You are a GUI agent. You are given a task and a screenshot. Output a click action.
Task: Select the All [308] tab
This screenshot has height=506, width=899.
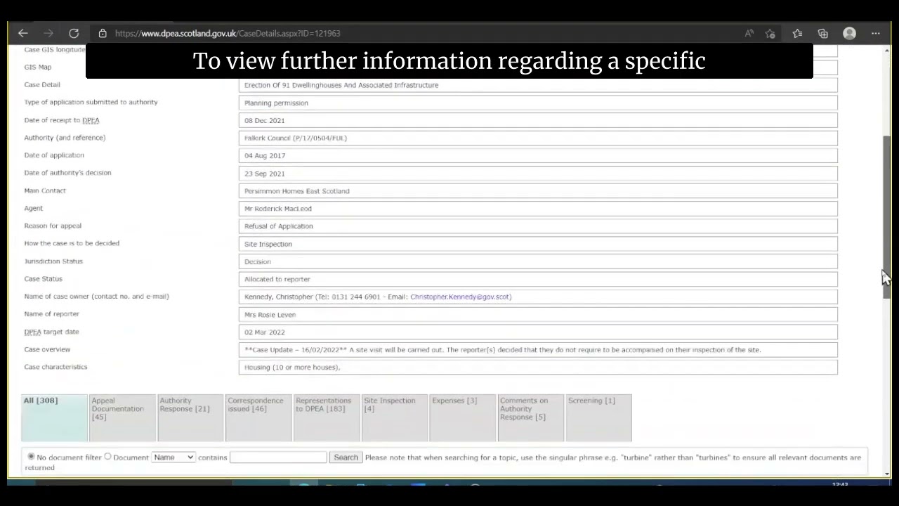click(54, 417)
